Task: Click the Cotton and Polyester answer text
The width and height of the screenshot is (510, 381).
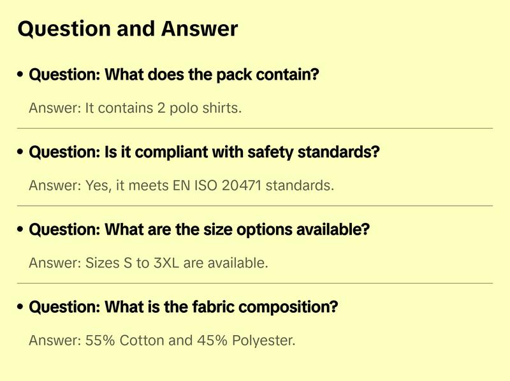Action: pos(162,340)
